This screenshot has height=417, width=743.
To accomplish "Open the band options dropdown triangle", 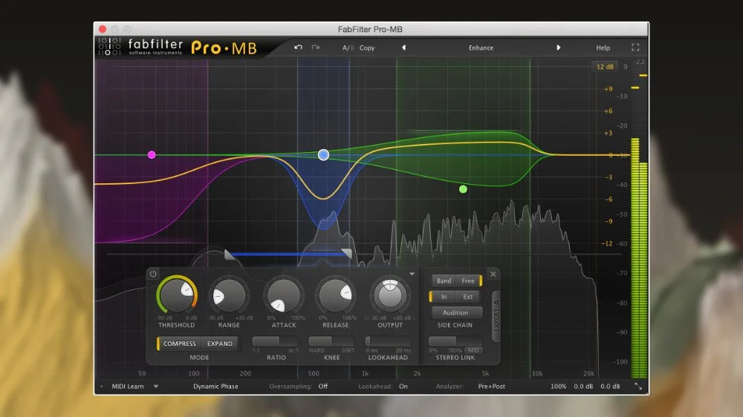I will tap(412, 274).
